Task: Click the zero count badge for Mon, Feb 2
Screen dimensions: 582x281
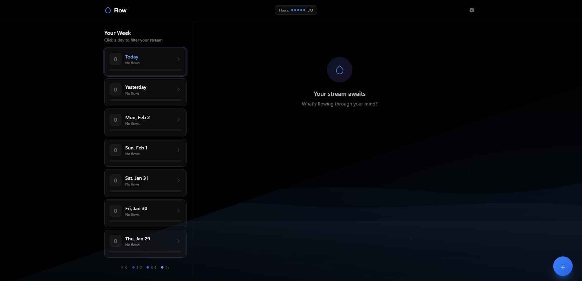Action: [116, 120]
